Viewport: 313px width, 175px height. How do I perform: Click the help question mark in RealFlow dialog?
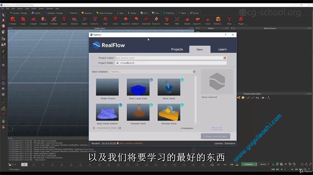[225, 35]
